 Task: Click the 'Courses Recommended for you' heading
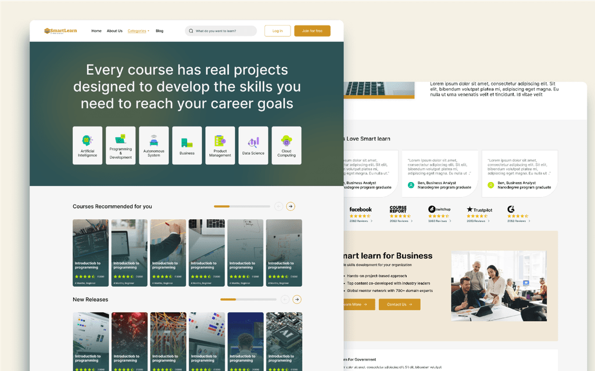point(112,206)
